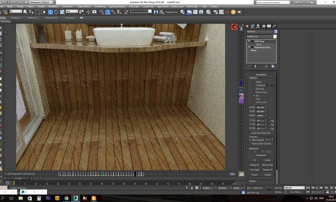
Task: Open the Render Setup dialog icon
Action: click(216, 12)
